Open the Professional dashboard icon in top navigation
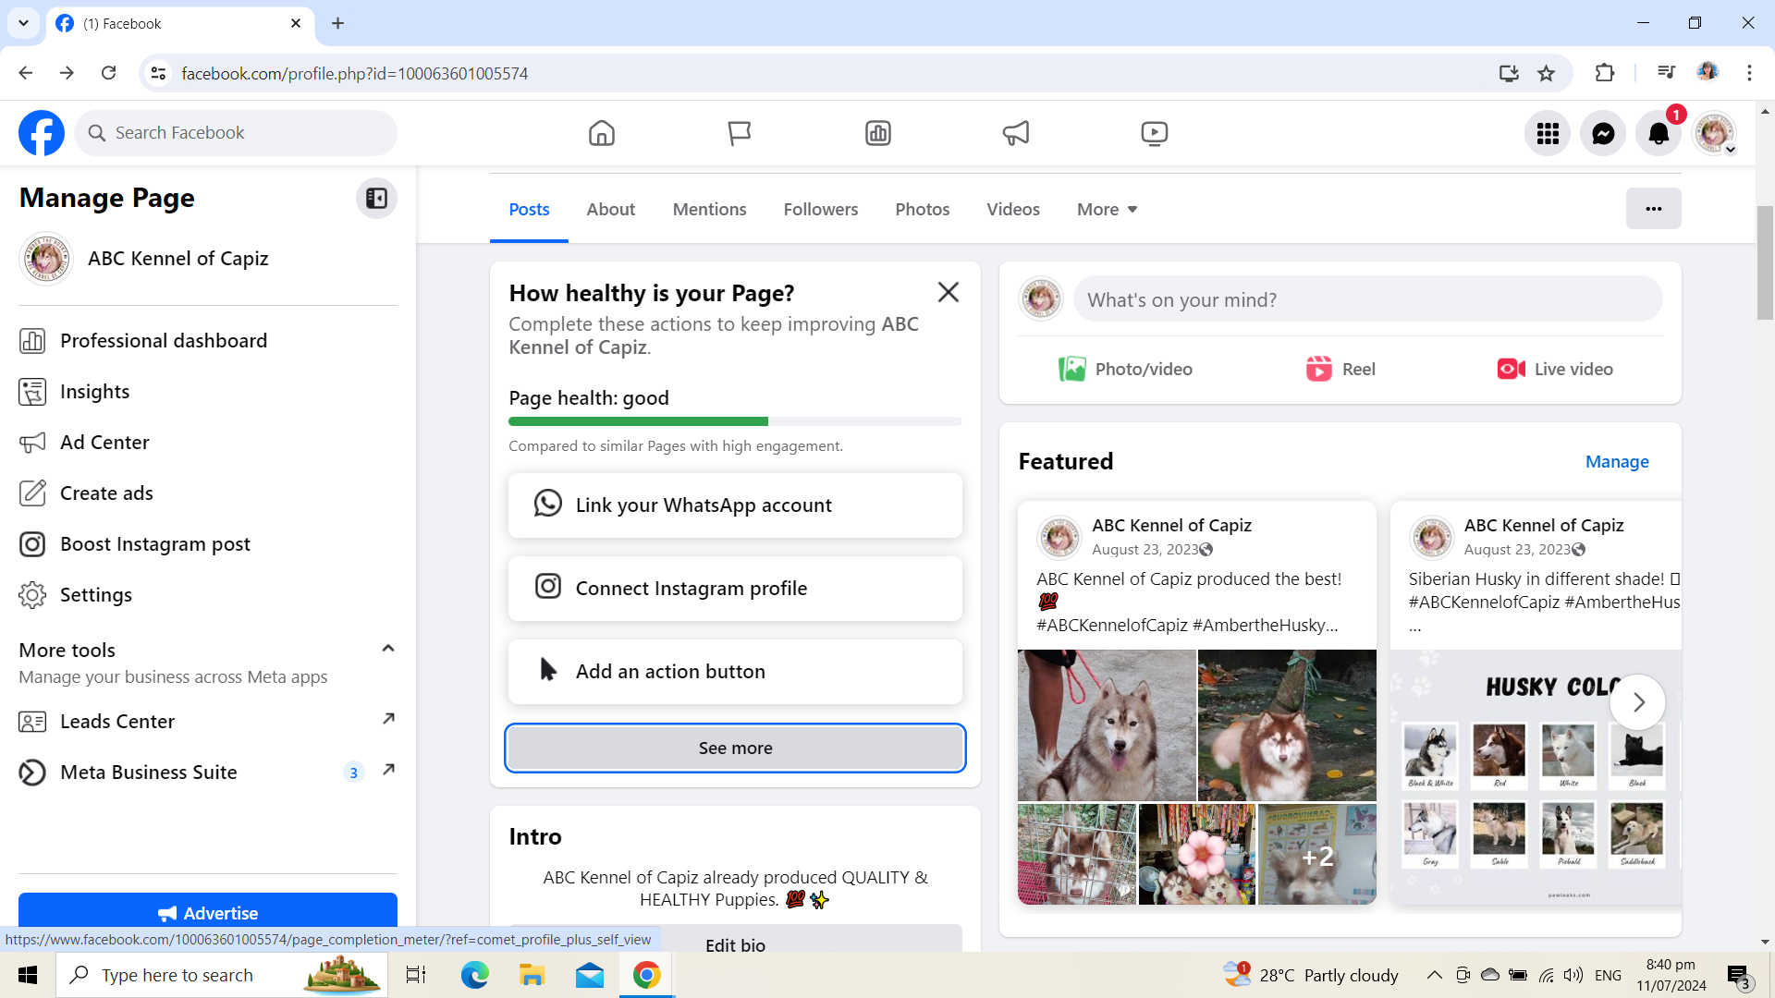This screenshot has width=1775, height=998. pos(877,133)
